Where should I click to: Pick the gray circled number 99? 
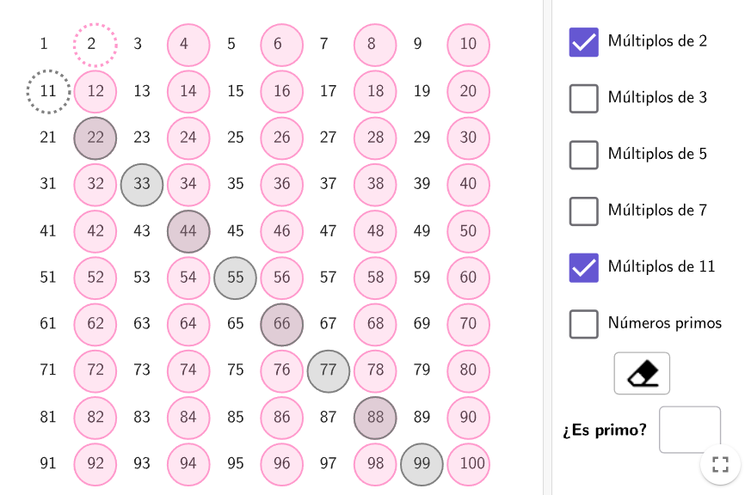pyautogui.click(x=422, y=464)
